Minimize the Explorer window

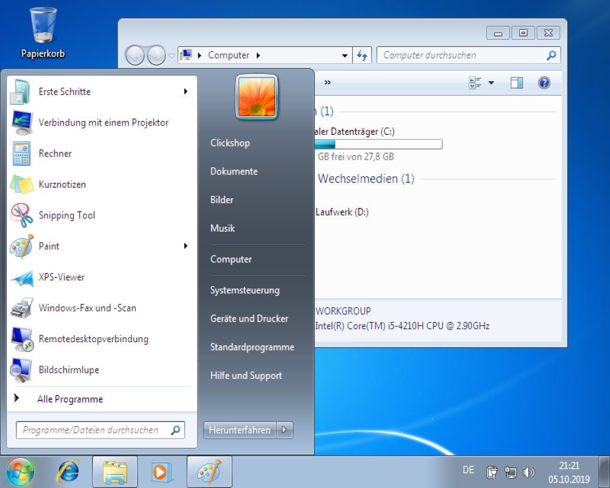498,33
